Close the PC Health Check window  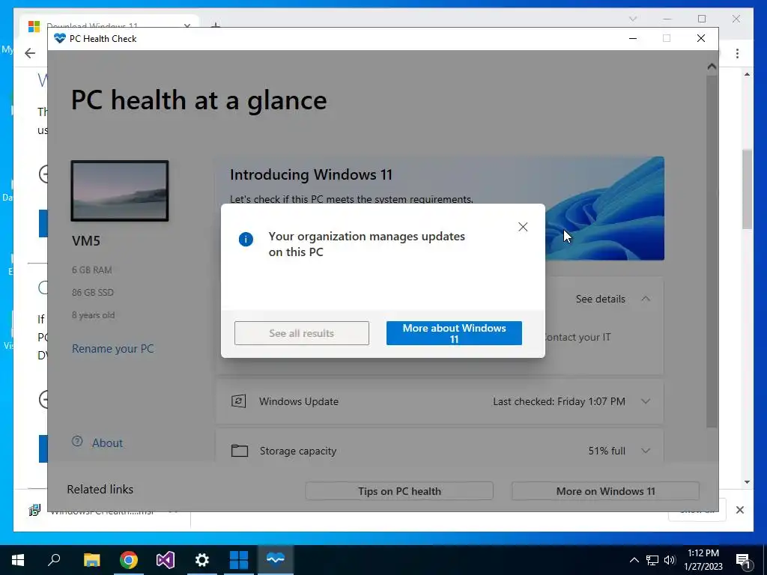[x=701, y=39]
